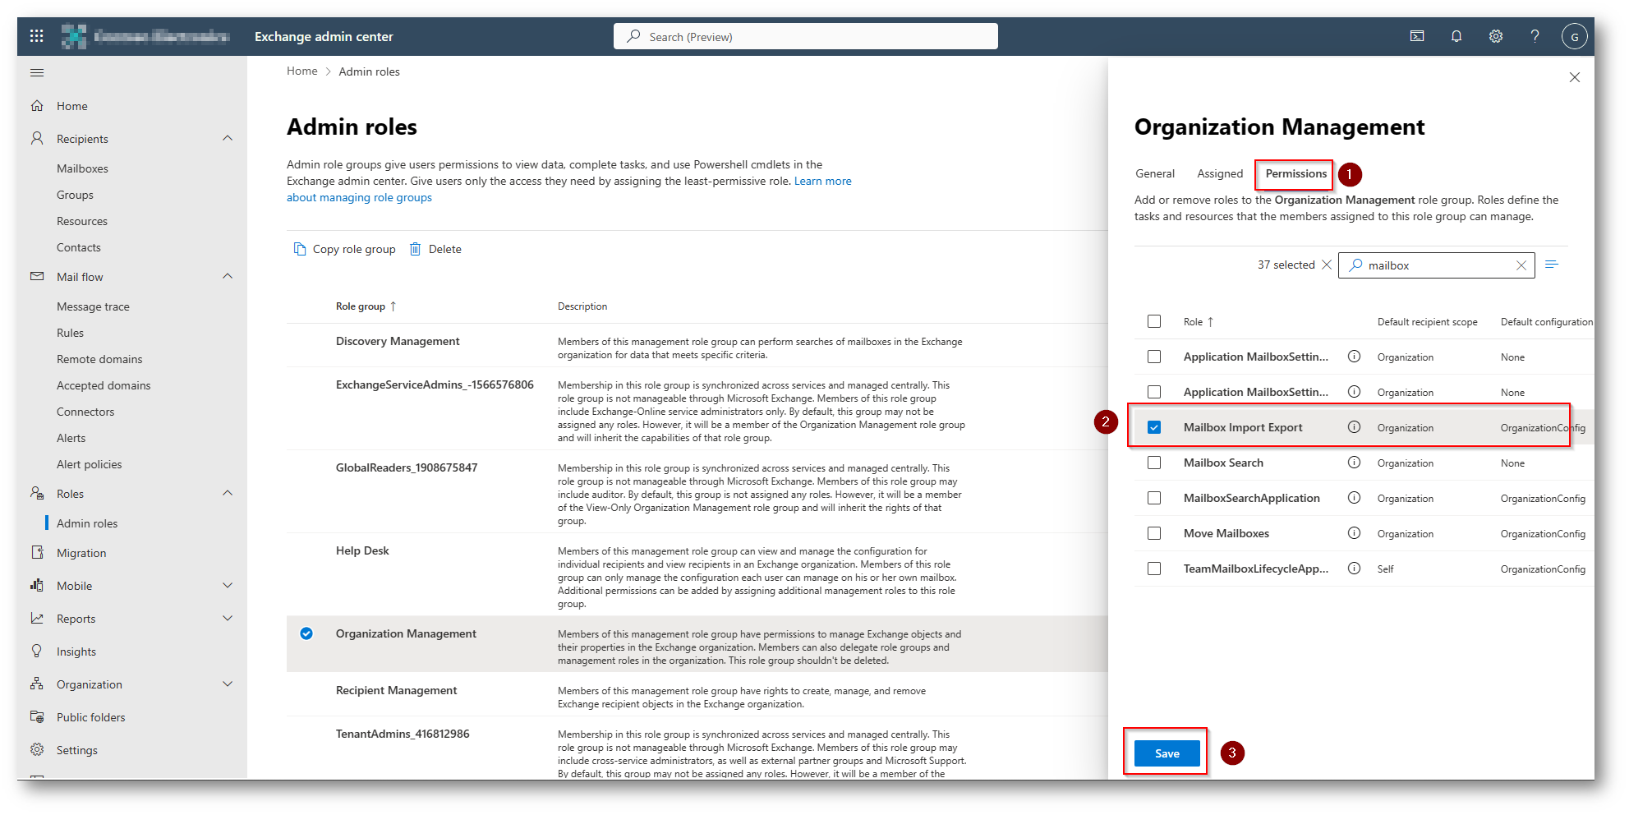Viewport: 1629px width, 815px height.
Task: Open the list view options icon
Action: click(x=1552, y=265)
